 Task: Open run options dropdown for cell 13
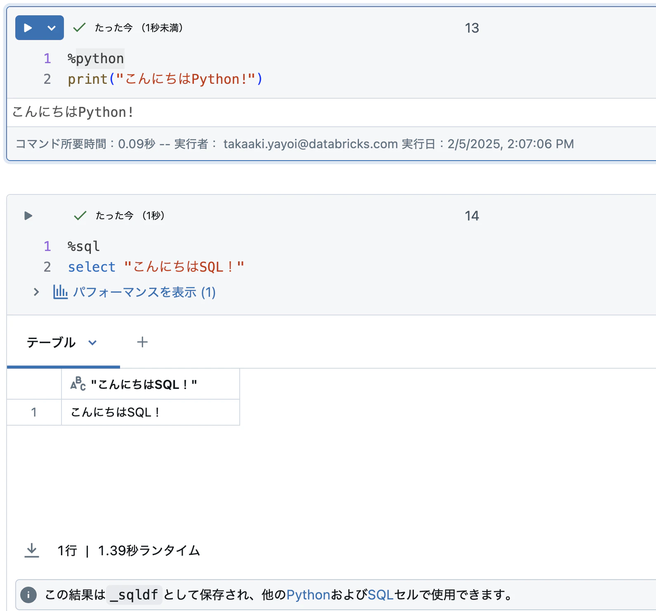[x=52, y=28]
